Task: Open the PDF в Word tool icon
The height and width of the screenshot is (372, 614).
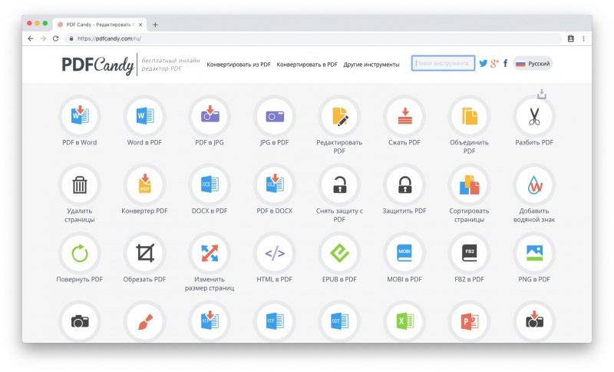Action: click(80, 116)
